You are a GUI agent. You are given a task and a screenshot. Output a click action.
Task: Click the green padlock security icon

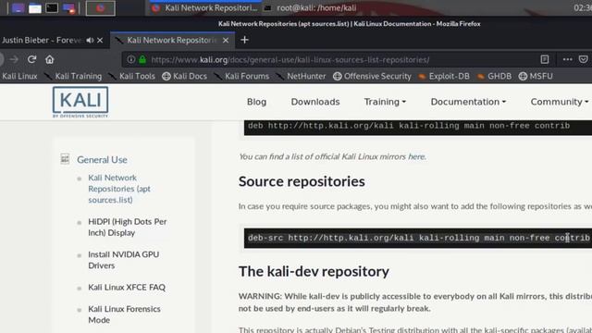point(142,59)
